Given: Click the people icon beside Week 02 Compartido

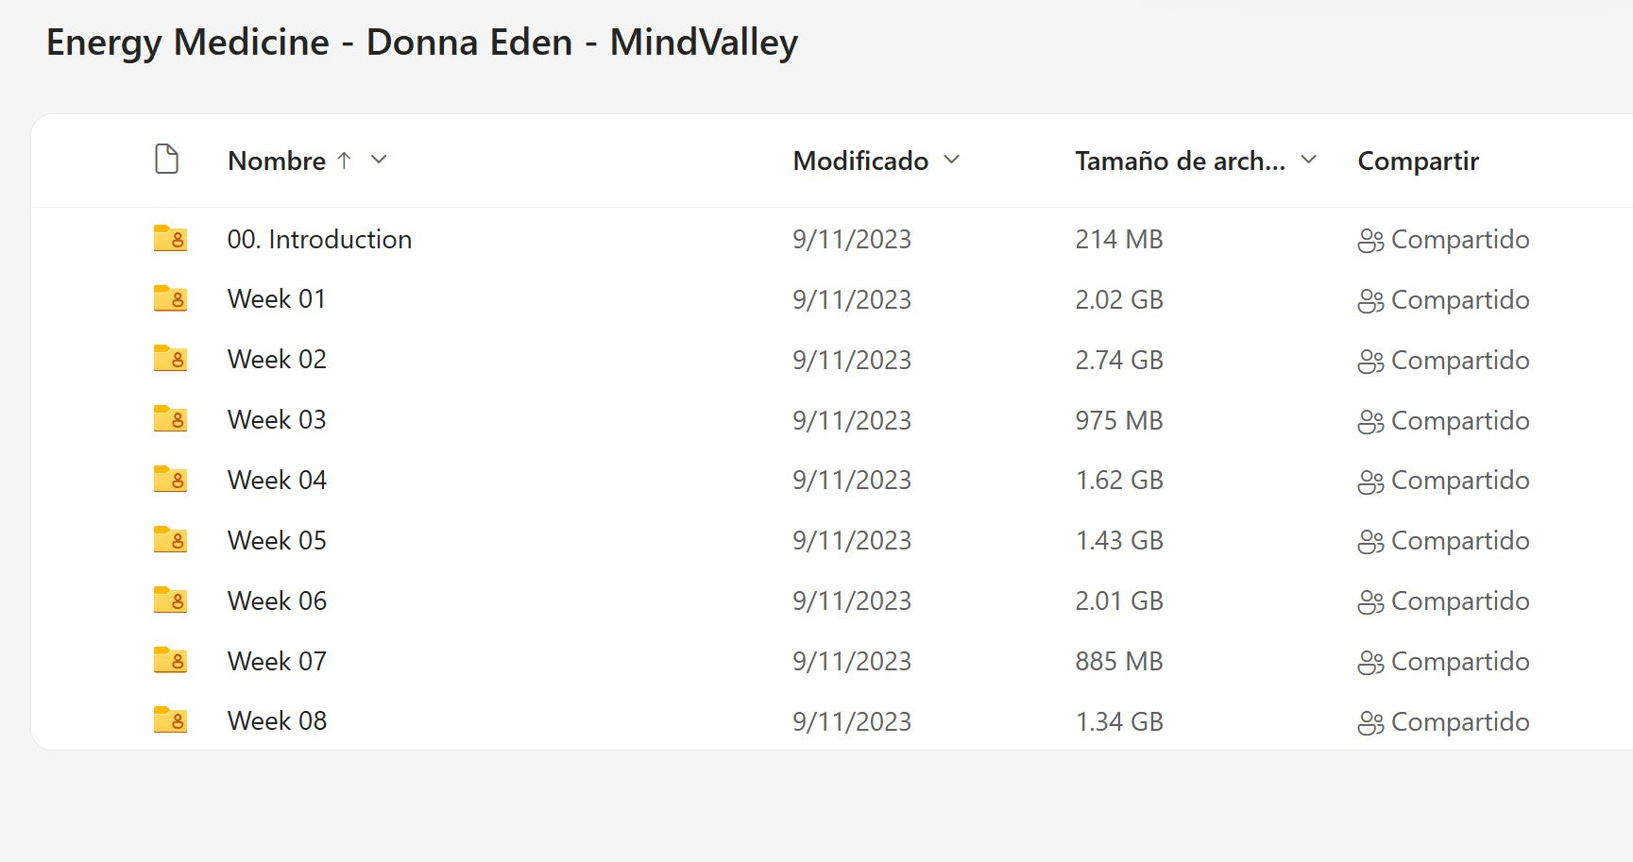Looking at the screenshot, I should click(x=1370, y=361).
